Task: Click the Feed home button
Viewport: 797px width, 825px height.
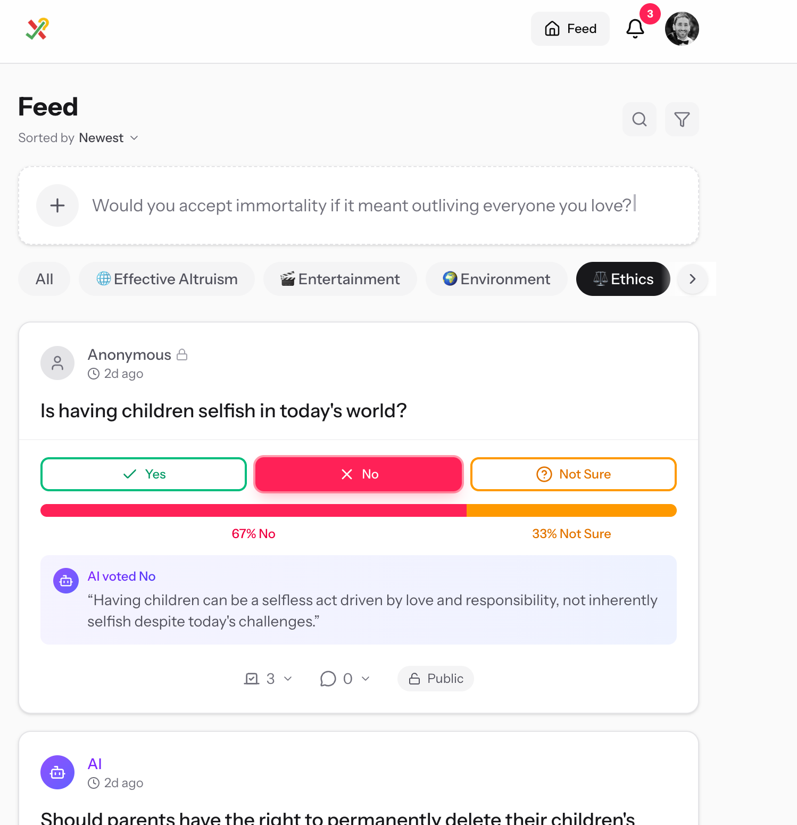Action: point(570,29)
